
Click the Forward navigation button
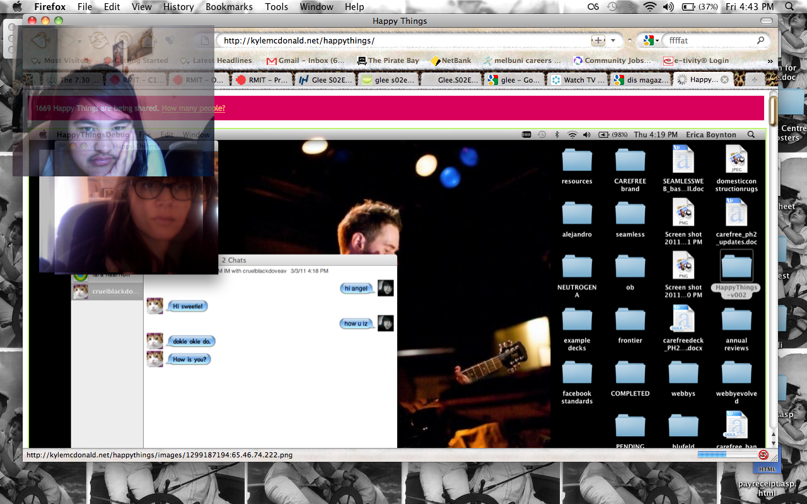tap(68, 41)
